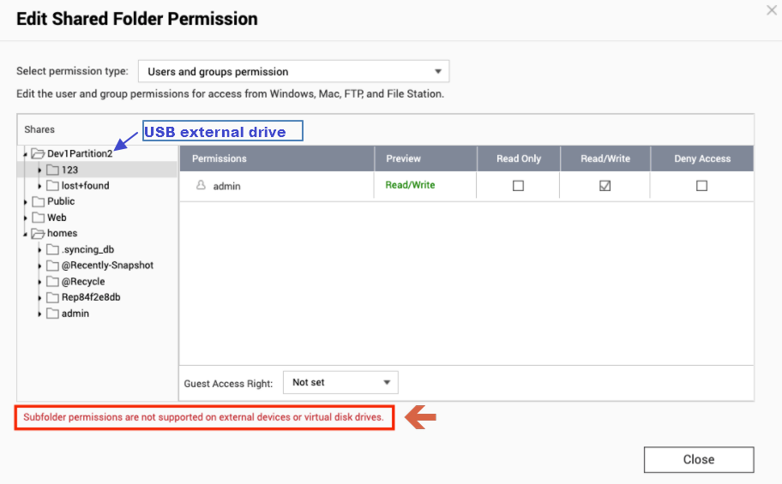Image resolution: width=782 pixels, height=484 pixels.
Task: Click the Web folder icon
Action: (x=38, y=218)
